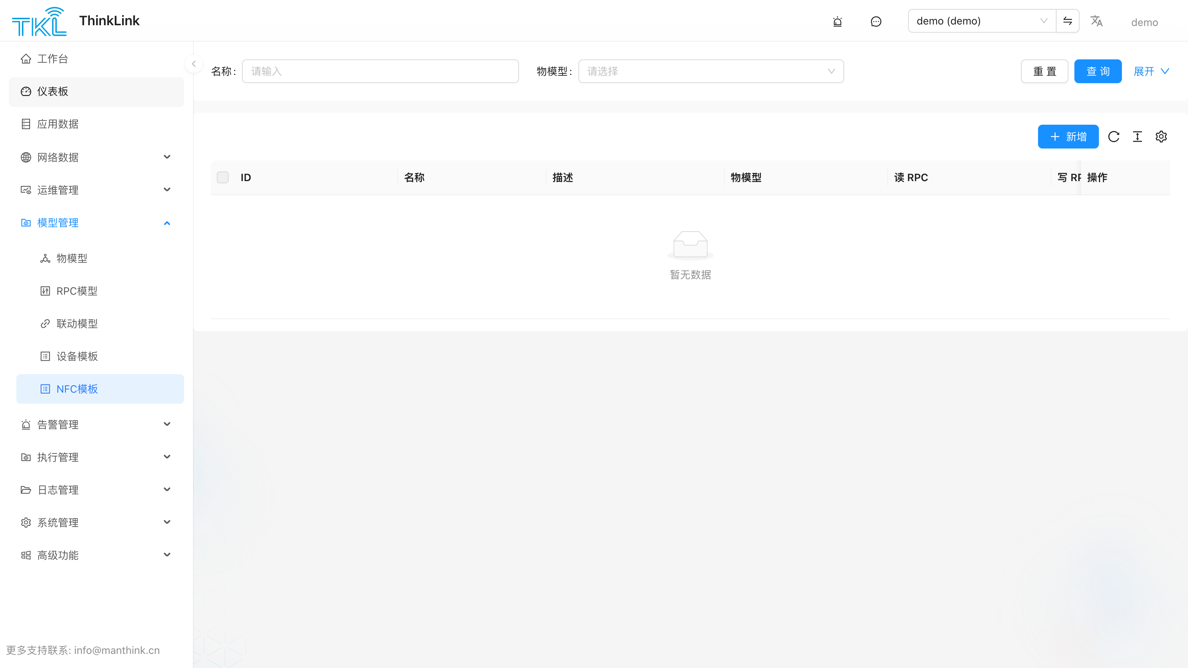Open the 物模型 filter select box
Image resolution: width=1188 pixels, height=668 pixels.
tap(711, 72)
